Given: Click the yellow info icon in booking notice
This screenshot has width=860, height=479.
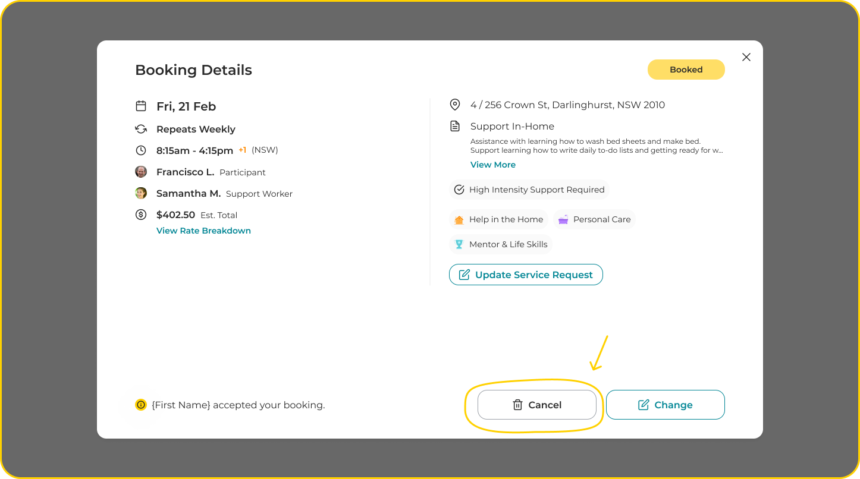Looking at the screenshot, I should (141, 405).
